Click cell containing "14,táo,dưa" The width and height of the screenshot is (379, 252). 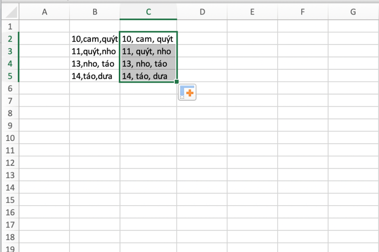pyautogui.click(x=95, y=76)
